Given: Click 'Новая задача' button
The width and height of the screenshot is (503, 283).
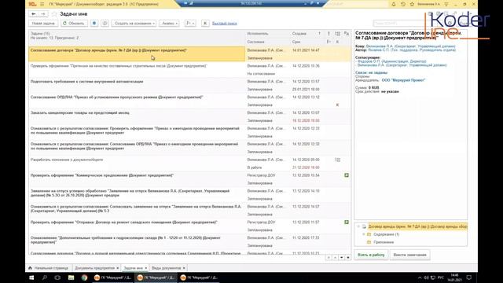Looking at the screenshot, I should point(43,23).
